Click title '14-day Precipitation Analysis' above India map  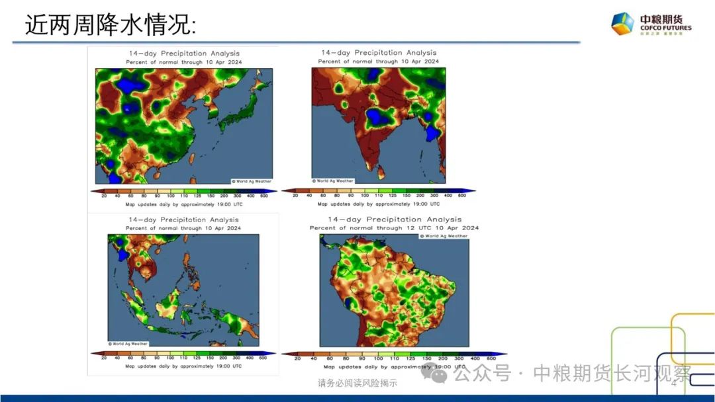coord(379,53)
